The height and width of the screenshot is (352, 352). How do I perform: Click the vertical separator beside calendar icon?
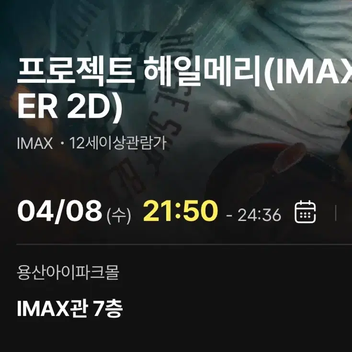[336, 213]
